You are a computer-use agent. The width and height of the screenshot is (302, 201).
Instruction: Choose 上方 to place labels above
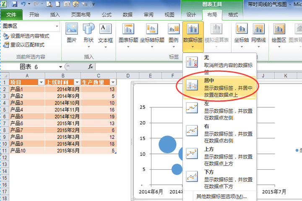[219, 156]
